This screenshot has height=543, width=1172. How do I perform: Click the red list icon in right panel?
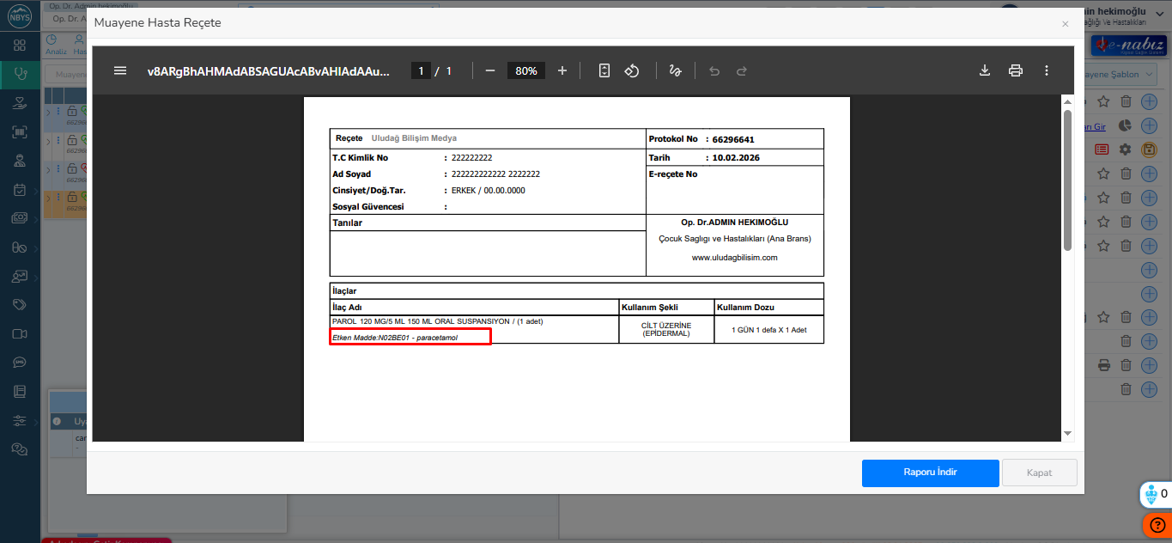click(x=1102, y=149)
